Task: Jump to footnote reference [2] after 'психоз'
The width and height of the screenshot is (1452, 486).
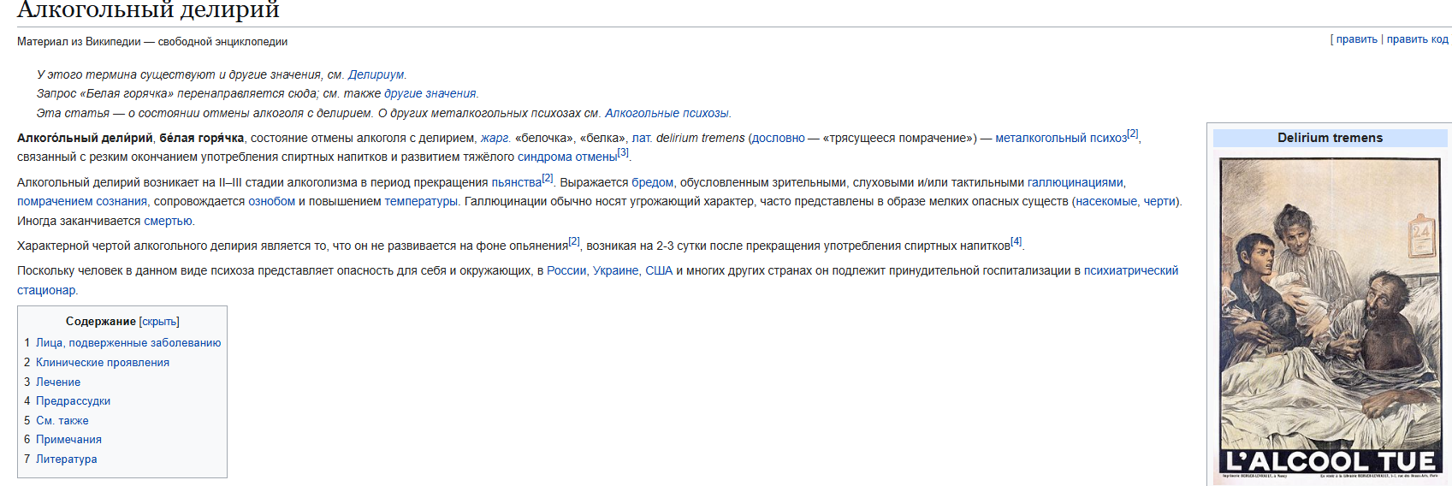Action: 1133,133
